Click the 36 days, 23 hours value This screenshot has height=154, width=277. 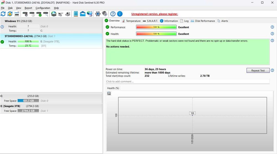[x=155, y=69]
